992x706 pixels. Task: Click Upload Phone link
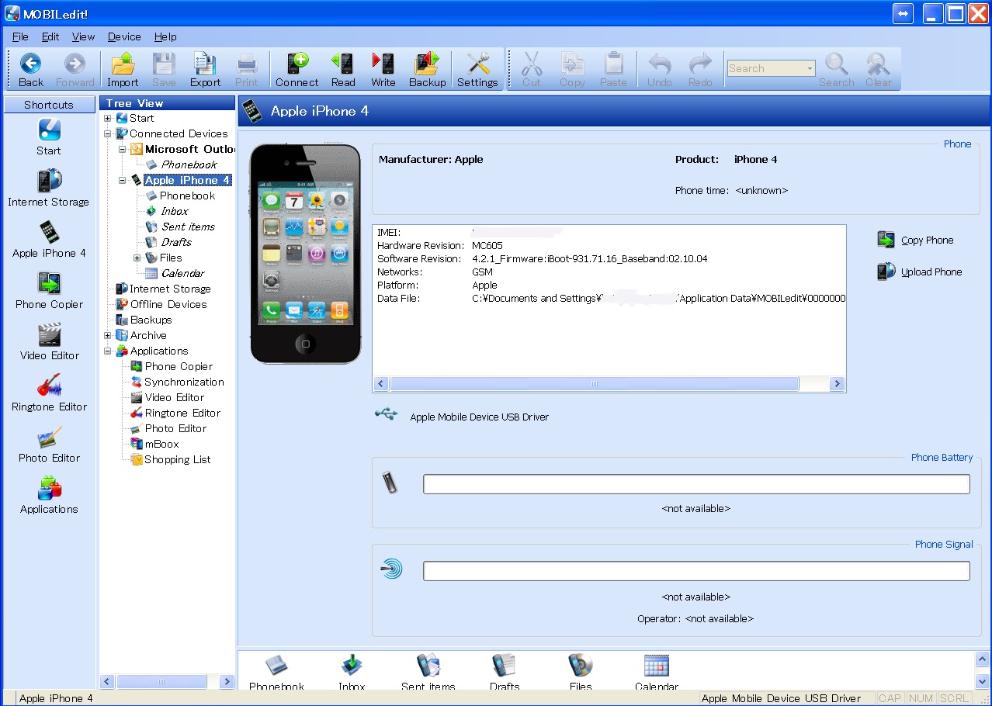[x=920, y=272]
